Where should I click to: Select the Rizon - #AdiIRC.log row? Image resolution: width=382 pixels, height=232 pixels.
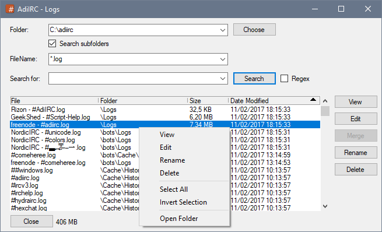[165, 110]
